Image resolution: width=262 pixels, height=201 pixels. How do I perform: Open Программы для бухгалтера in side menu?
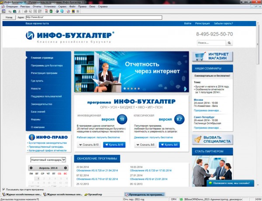coord(47,65)
